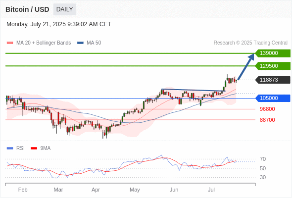Image resolution: width=292 pixels, height=198 pixels.
Task: Click the RSI 50 axis value
Action: pyautogui.click(x=263, y=168)
